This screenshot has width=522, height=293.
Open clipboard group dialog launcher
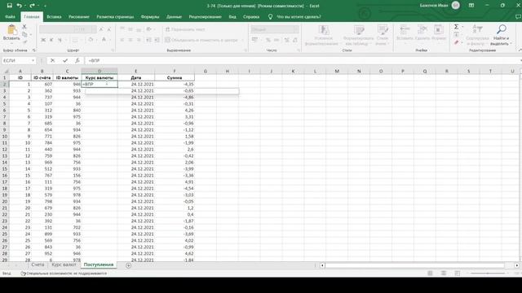[x=34, y=50]
